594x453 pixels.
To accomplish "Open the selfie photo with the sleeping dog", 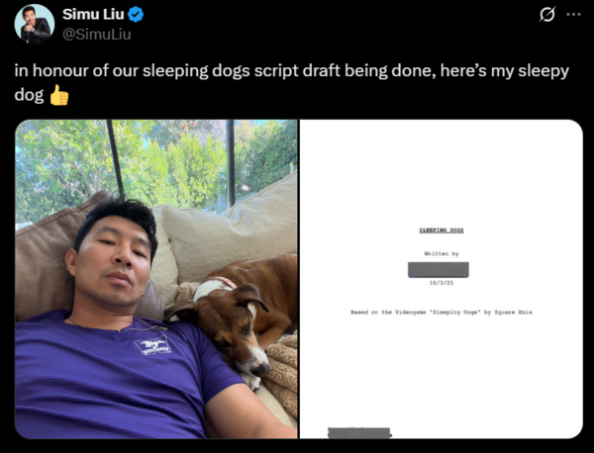I will click(x=156, y=279).
